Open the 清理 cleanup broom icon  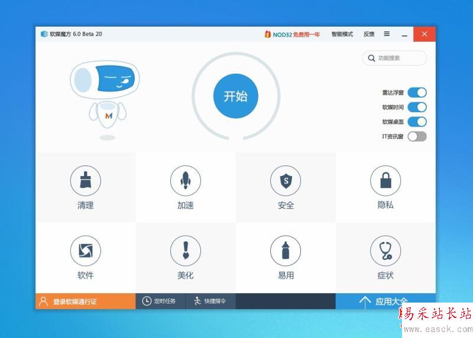tap(86, 181)
